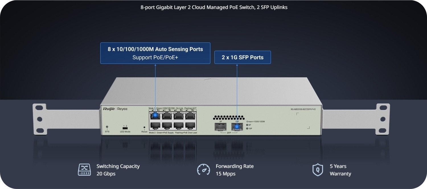
Task: Click the "20 Gbps" value
Action: [x=106, y=174]
